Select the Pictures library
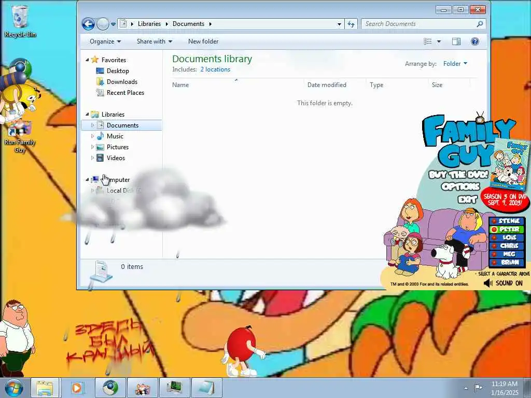531x398 pixels. 118,147
